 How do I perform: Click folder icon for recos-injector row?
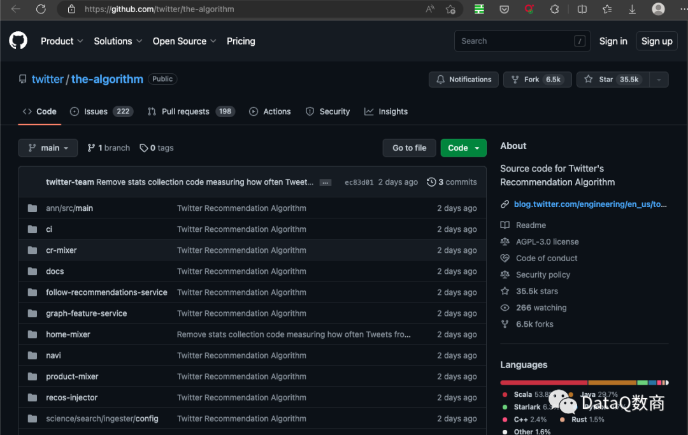32,397
